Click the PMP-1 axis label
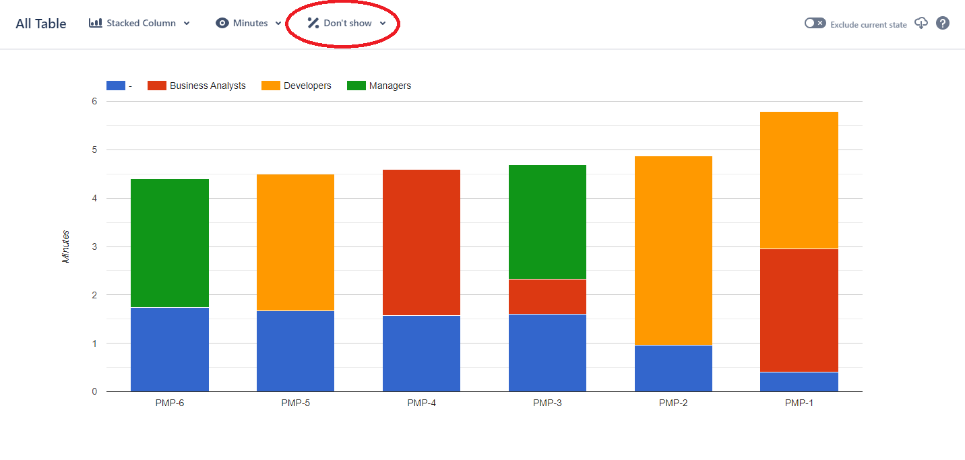This screenshot has height=460, width=965. coord(799,402)
